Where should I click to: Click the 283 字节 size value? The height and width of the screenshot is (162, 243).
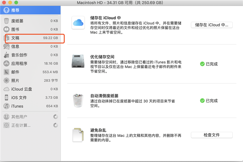click(x=51, y=80)
